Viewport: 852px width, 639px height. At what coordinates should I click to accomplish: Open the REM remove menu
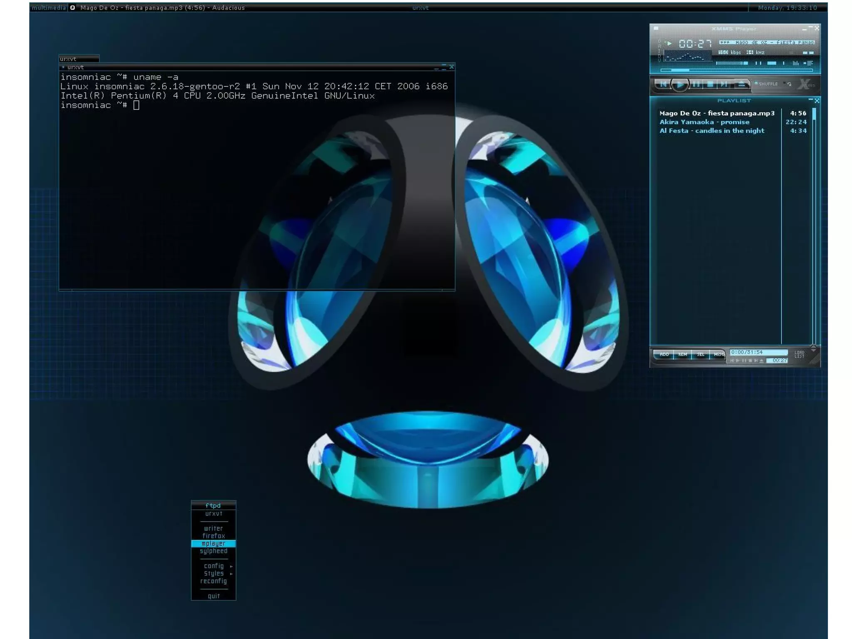(682, 355)
